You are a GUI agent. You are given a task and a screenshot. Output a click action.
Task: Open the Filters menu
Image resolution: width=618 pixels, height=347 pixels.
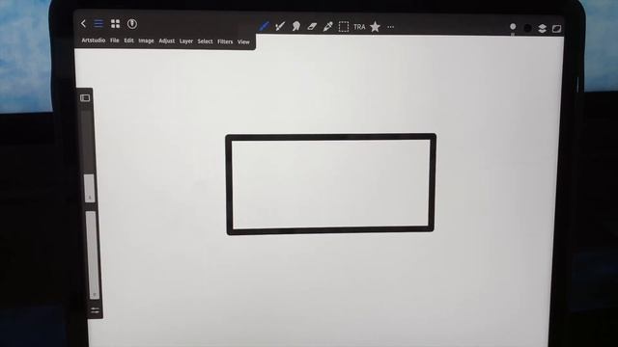click(x=225, y=41)
